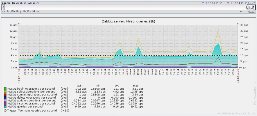Click the double left arrow to shift back
The image size is (257, 116).
(x=3, y=12)
